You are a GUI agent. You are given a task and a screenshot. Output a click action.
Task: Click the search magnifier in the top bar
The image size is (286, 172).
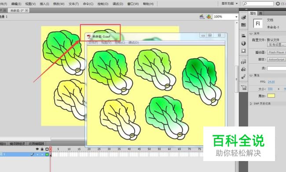point(246,4)
